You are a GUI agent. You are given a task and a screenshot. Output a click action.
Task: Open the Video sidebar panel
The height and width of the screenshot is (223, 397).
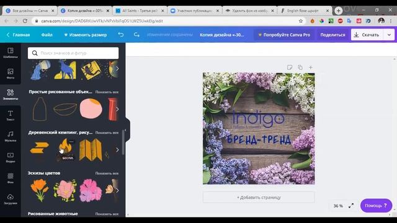(11, 157)
